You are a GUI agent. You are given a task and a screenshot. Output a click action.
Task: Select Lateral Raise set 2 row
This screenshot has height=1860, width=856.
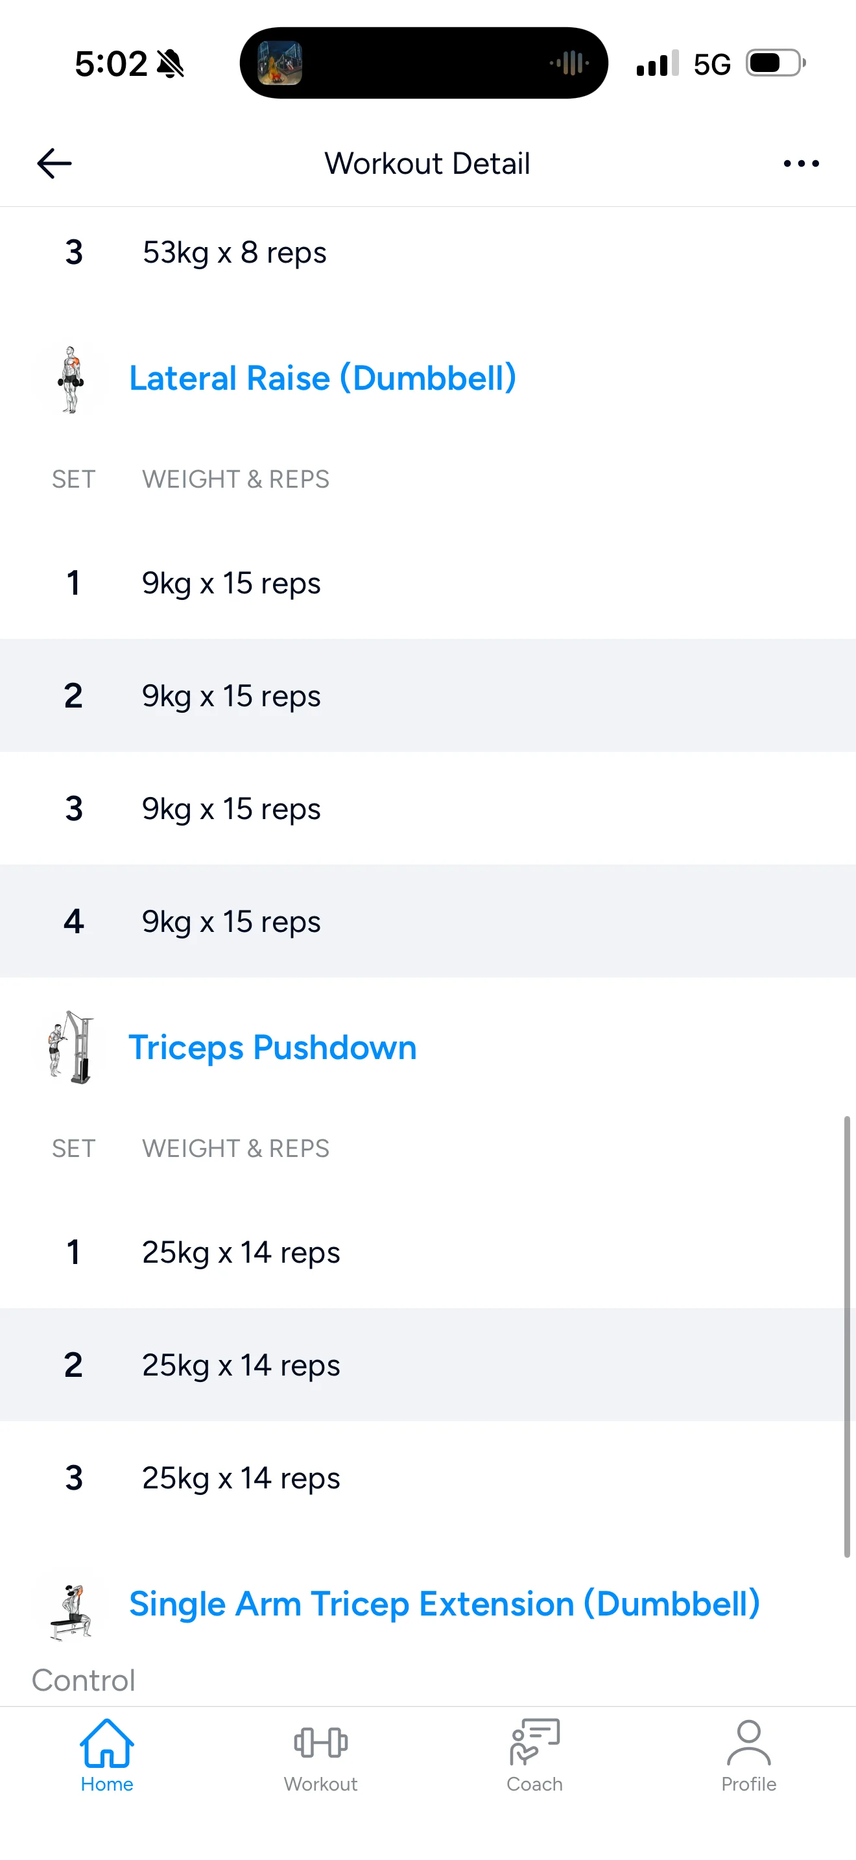tap(428, 695)
